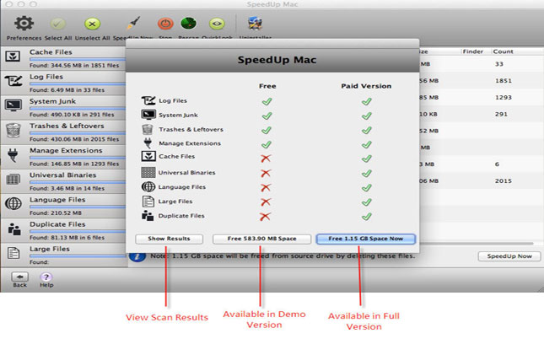Click the Rescan radar icon
This screenshot has width=544, height=355.
[189, 24]
